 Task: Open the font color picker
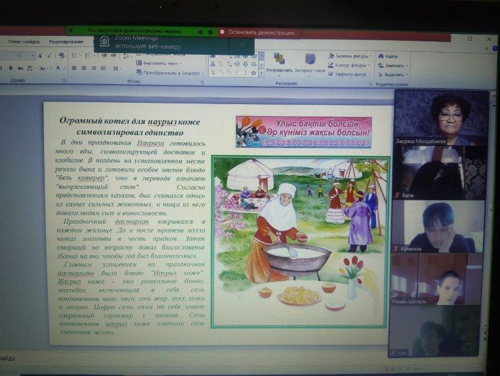coord(58,68)
